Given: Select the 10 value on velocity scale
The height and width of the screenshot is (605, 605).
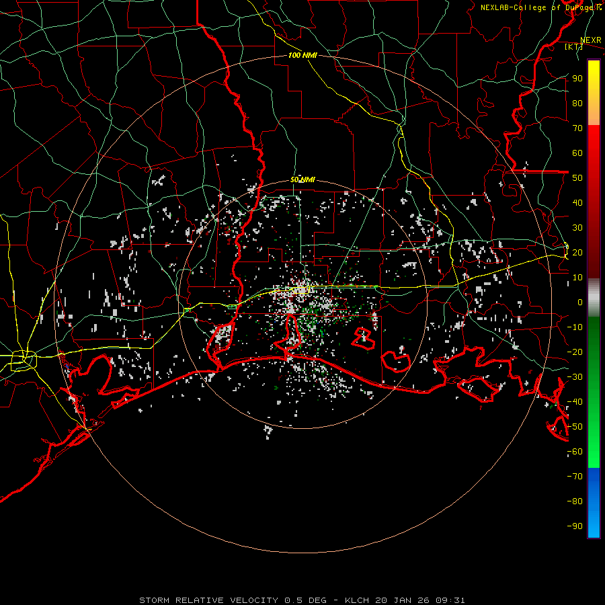Looking at the screenshot, I should click(x=577, y=278).
